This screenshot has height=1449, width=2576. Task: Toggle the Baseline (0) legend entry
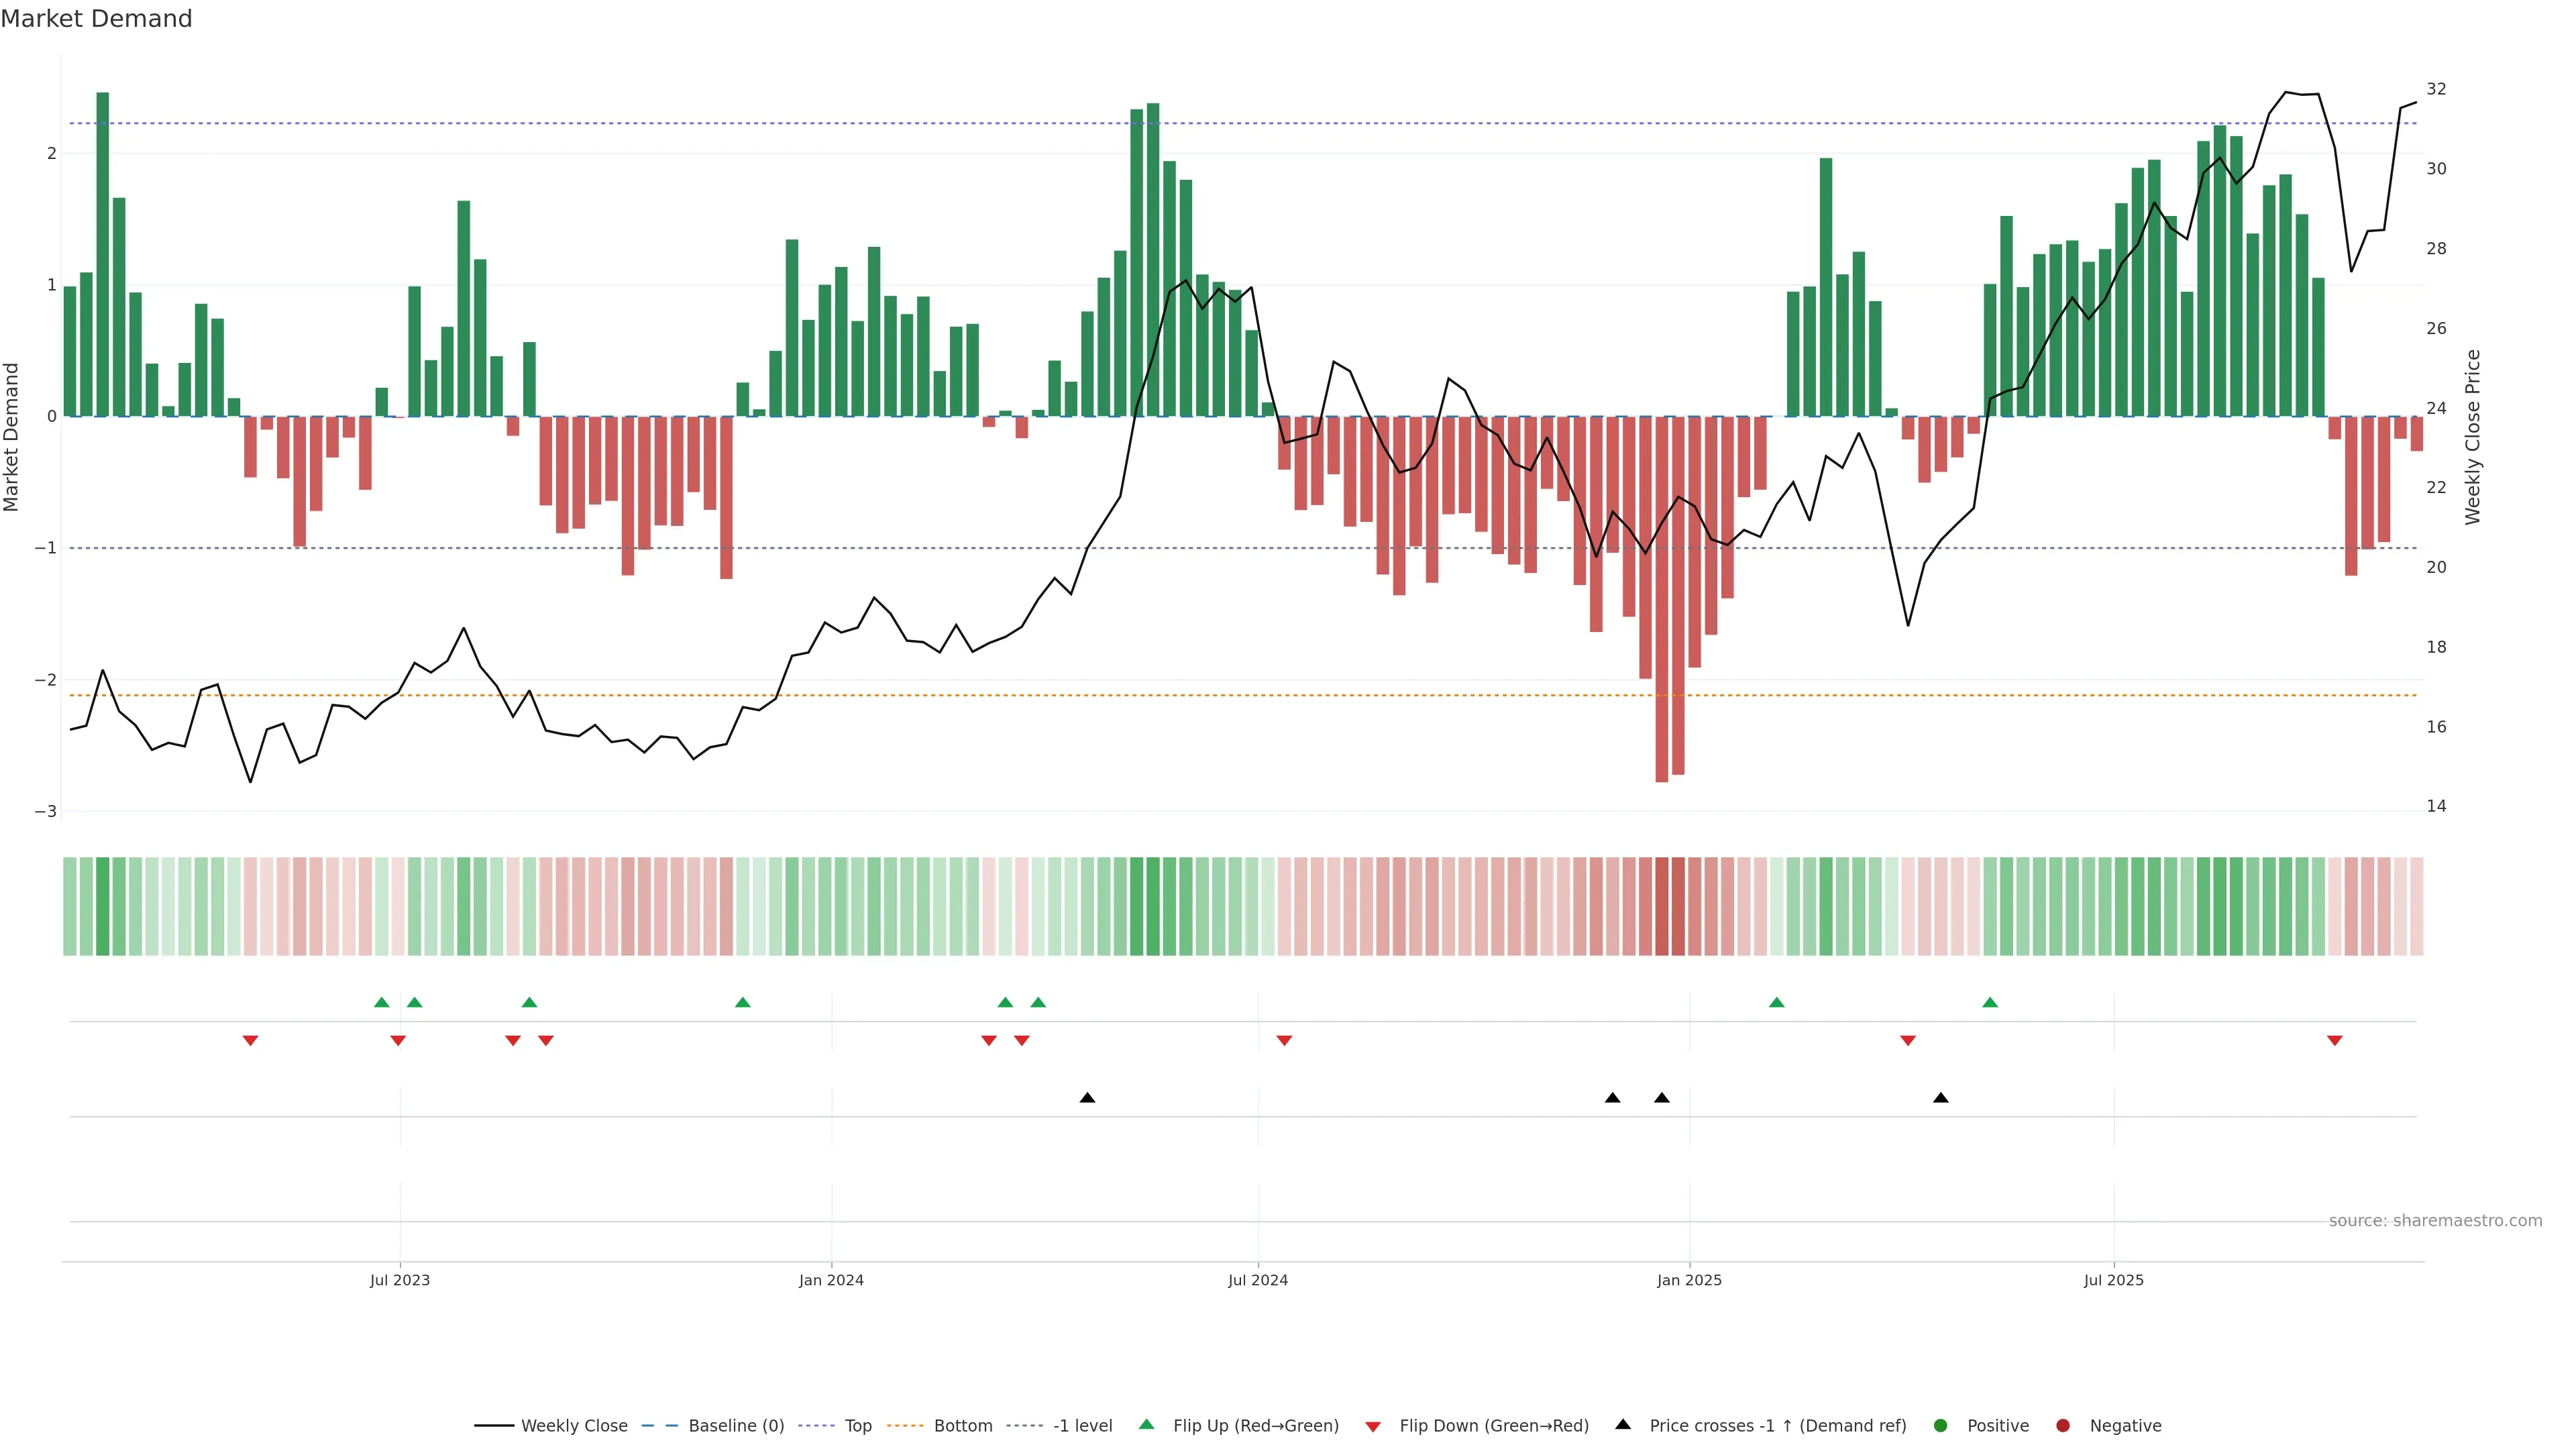click(x=735, y=1425)
